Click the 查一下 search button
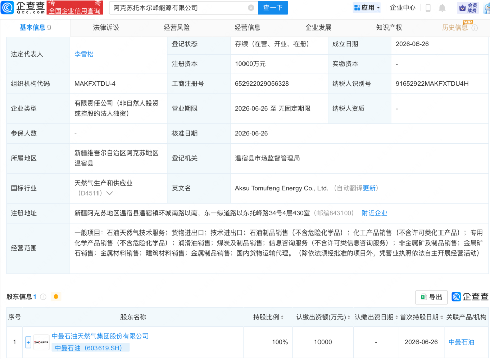Viewport: 490px width, 359px height. (273, 8)
